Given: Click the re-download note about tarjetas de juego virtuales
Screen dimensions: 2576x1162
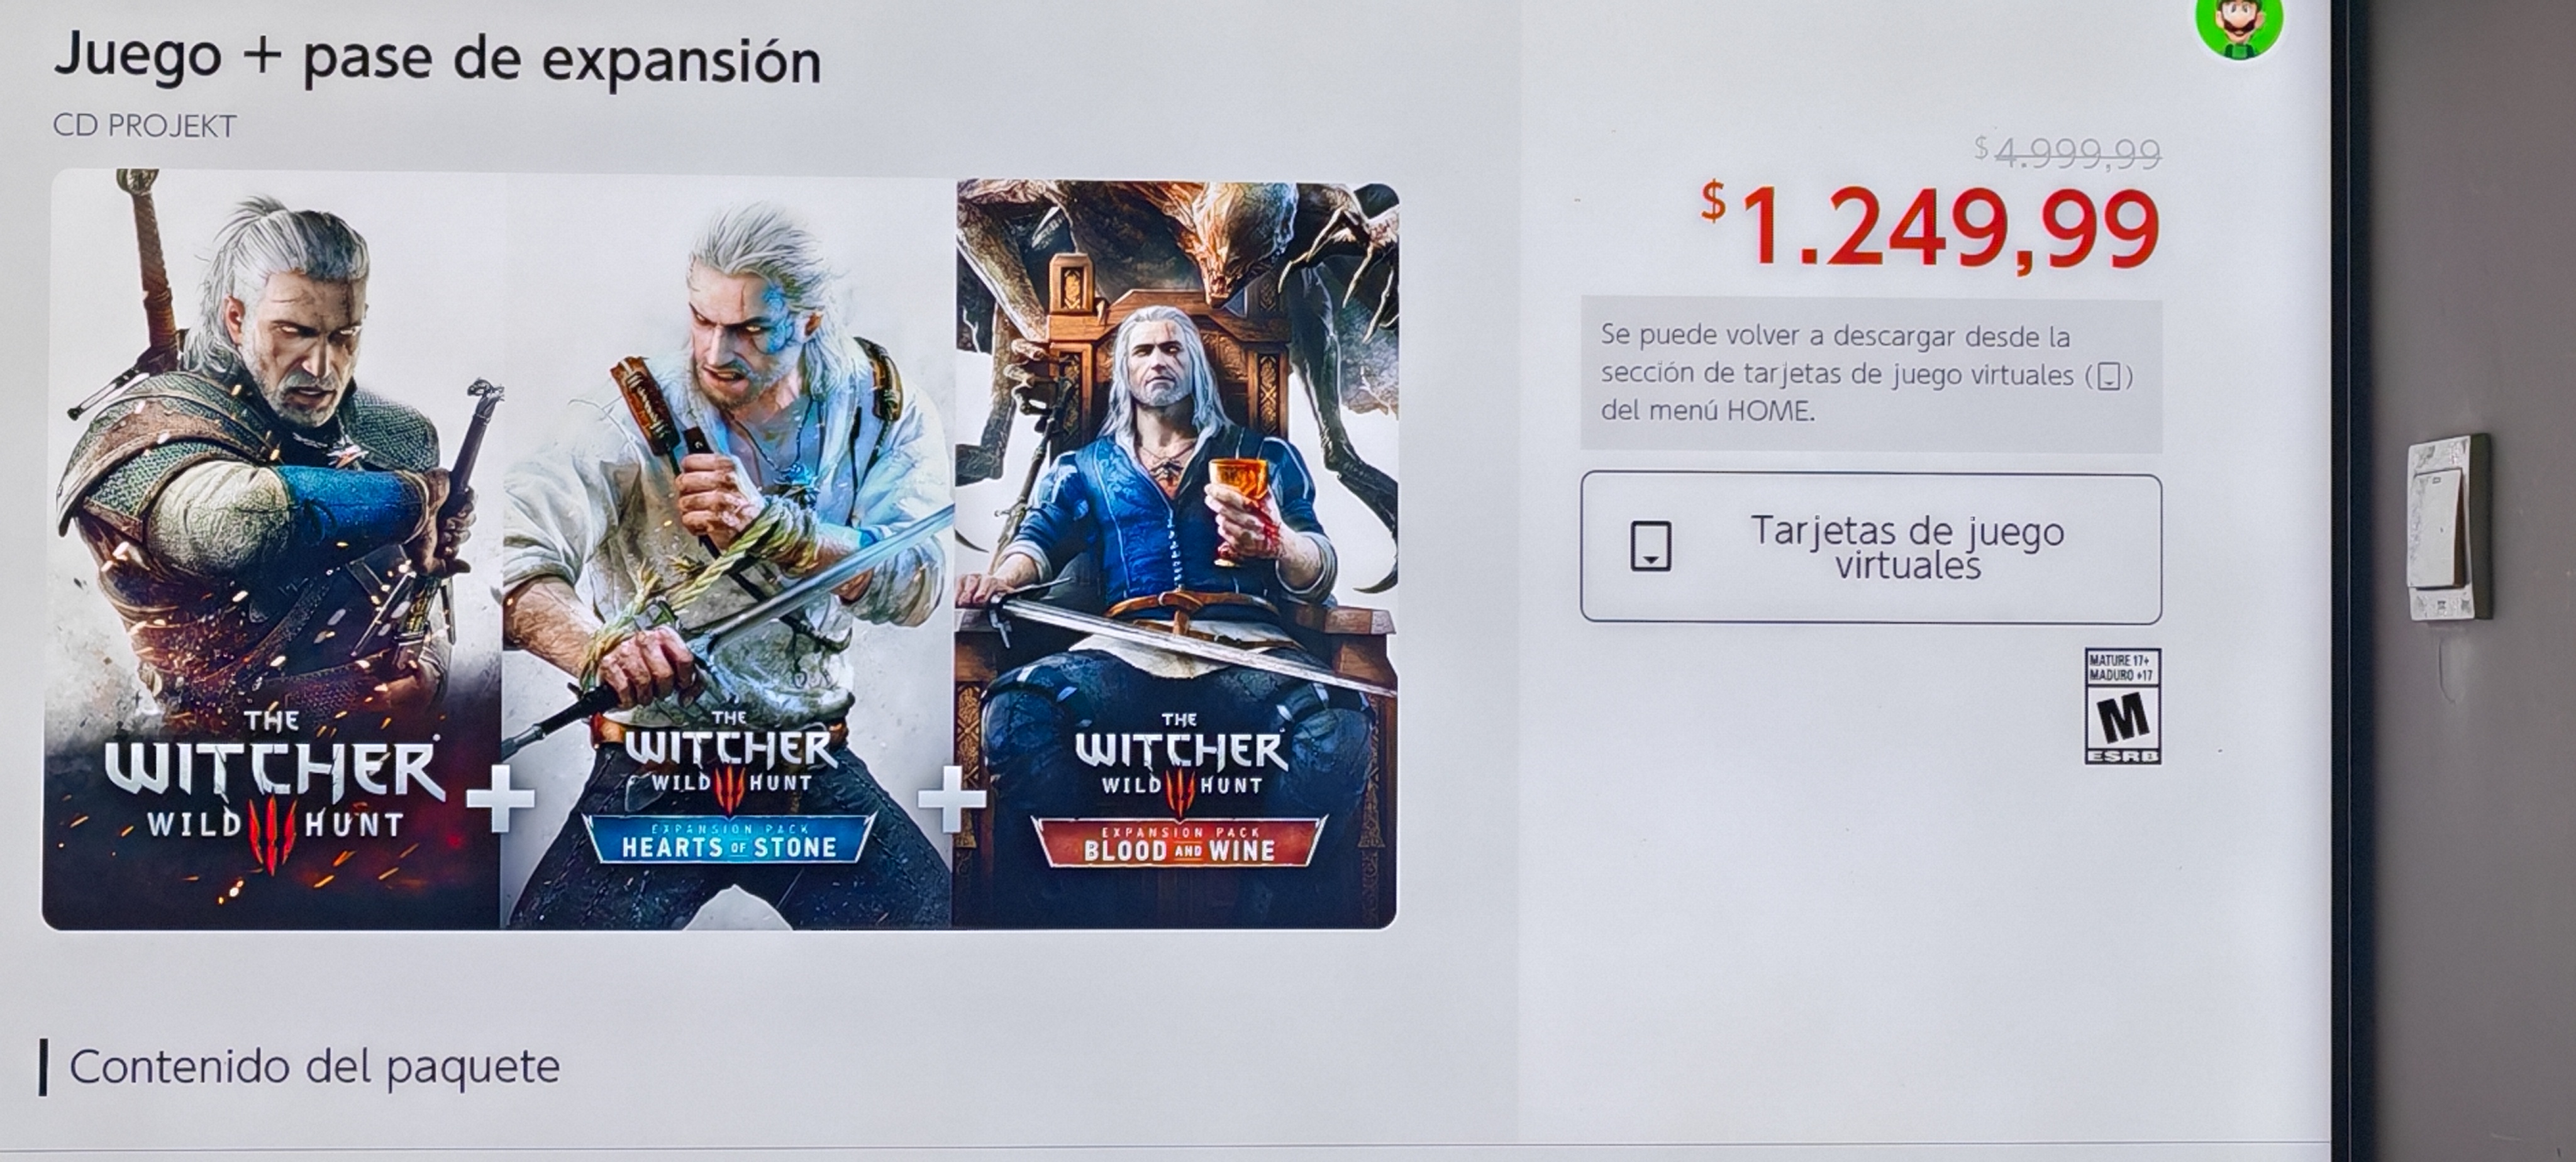Looking at the screenshot, I should 1871,374.
